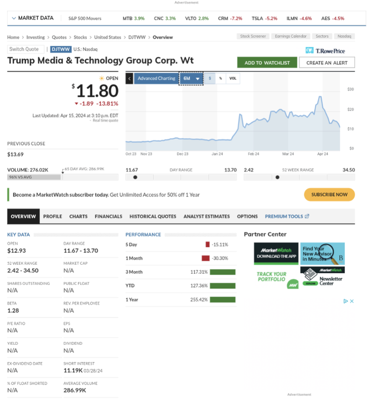
Task: Open the Sectors link
Action: (x=322, y=36)
